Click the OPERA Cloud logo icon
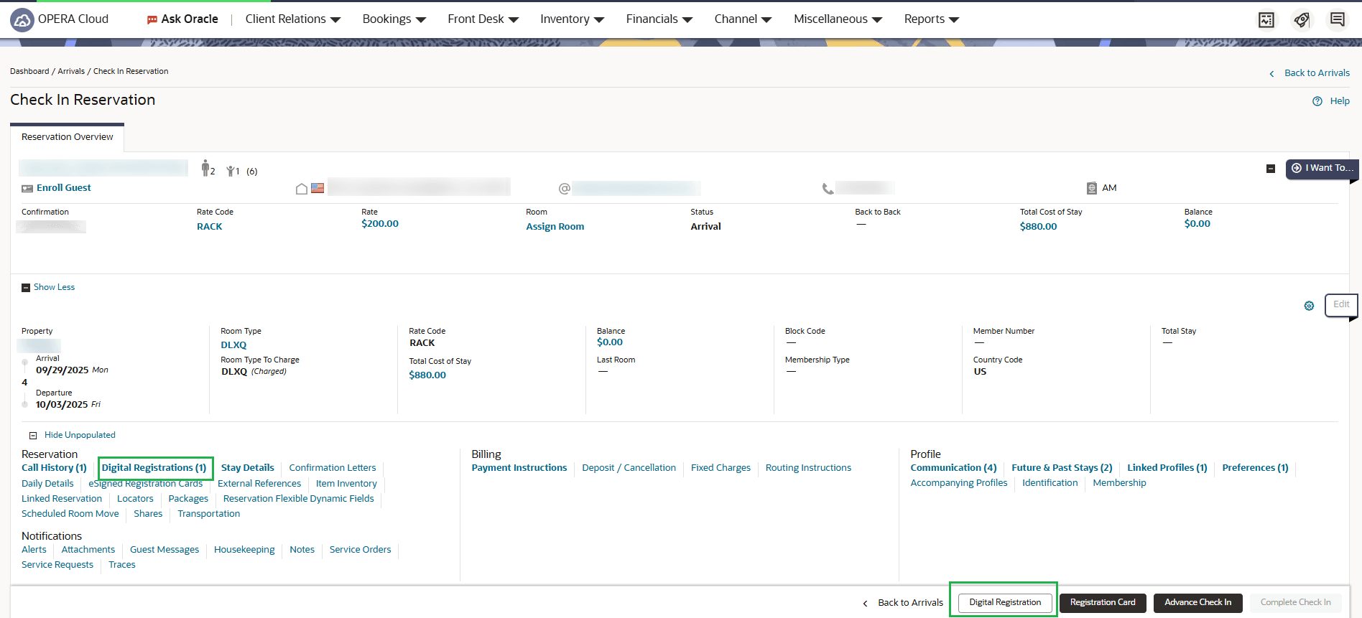The image size is (1362, 618). pyautogui.click(x=22, y=19)
